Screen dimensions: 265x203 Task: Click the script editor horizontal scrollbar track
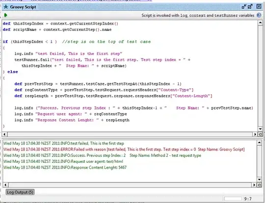point(130,134)
